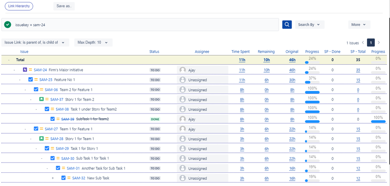Click the 30h Original value for SAM-25
This screenshot has width=390, height=186.
pyautogui.click(x=292, y=80)
